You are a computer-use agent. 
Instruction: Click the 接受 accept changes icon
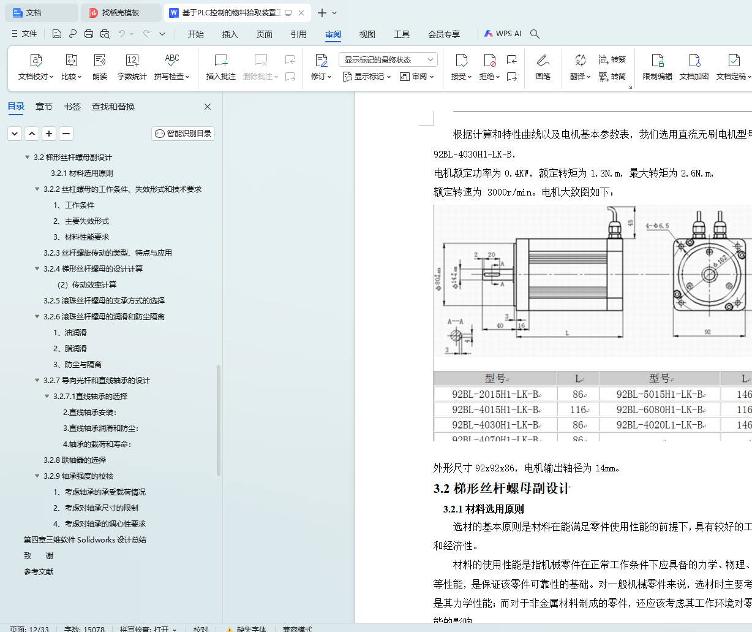pyautogui.click(x=461, y=60)
